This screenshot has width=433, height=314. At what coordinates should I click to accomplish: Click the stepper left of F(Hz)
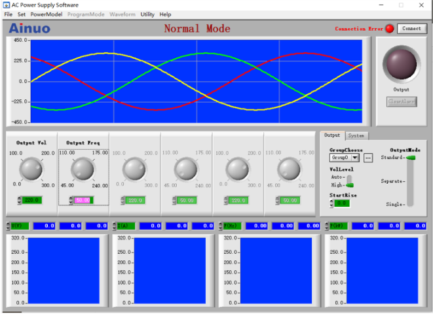(220, 226)
